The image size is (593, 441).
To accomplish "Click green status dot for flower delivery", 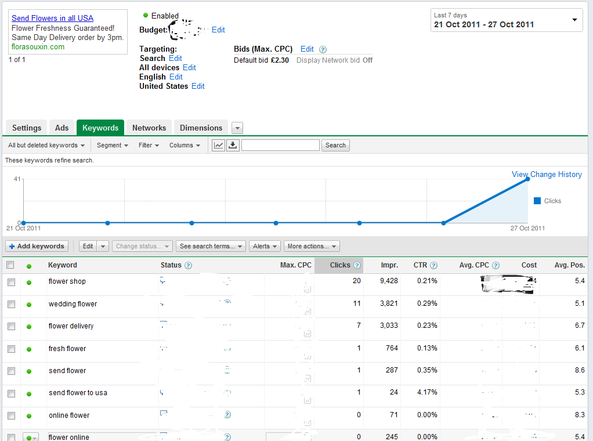I will pyautogui.click(x=29, y=327).
